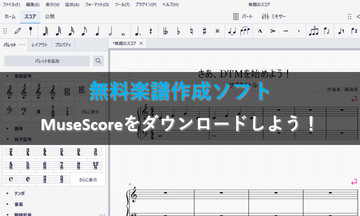This screenshot has height=216, width=360.
Task: Flip the note stem direction
Action: pyautogui.click(x=326, y=31)
